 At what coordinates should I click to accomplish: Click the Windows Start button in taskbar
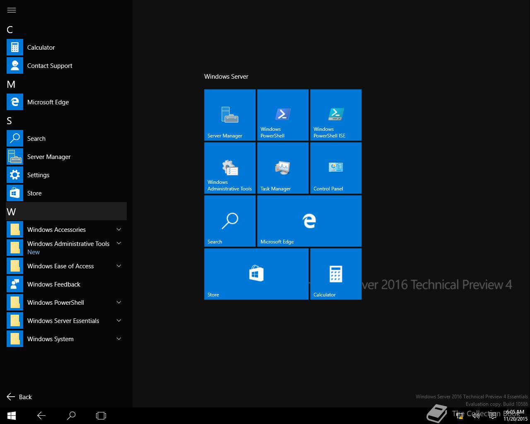12,416
